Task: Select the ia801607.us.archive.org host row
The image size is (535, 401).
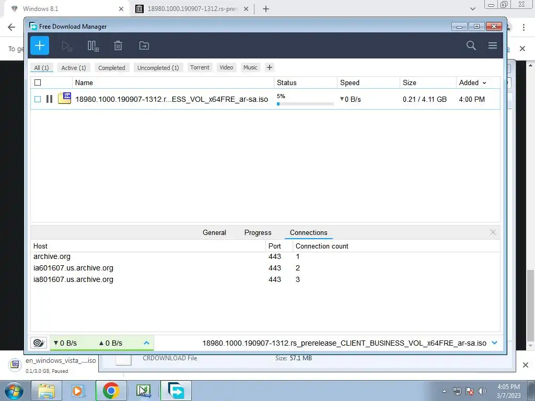Action: pyautogui.click(x=265, y=279)
